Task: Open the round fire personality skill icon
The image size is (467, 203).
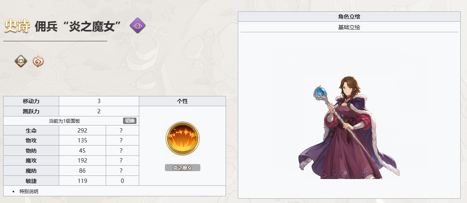Action: point(182,138)
